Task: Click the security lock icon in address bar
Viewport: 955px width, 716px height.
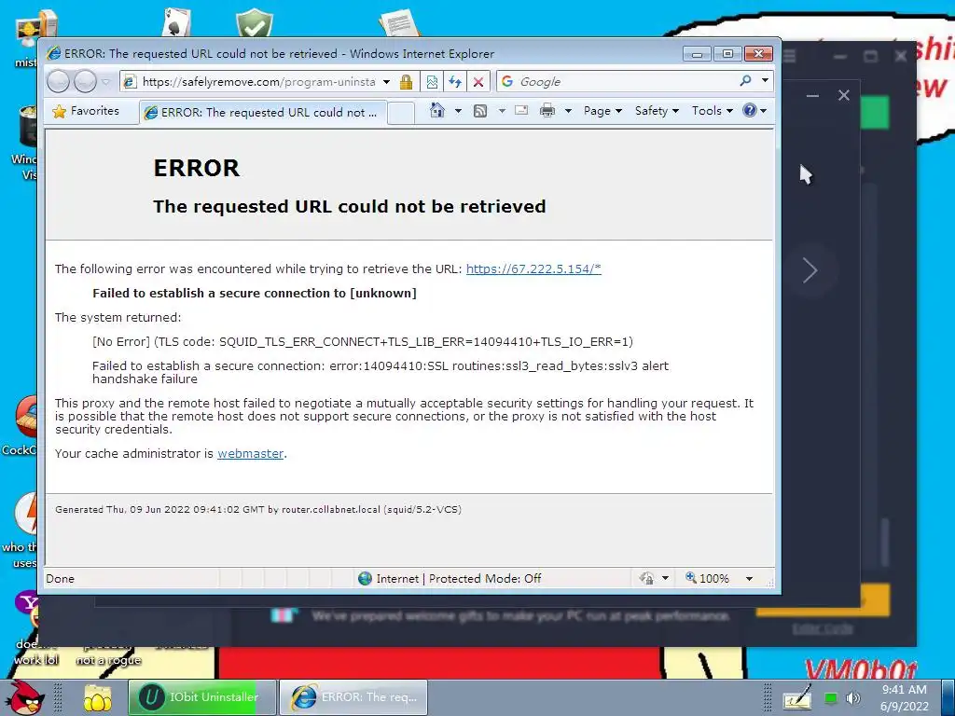Action: click(x=407, y=82)
